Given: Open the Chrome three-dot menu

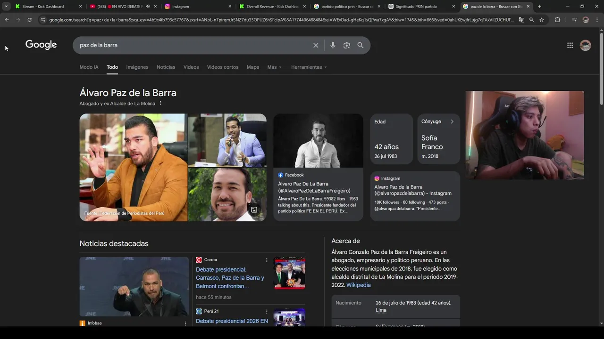Looking at the screenshot, I should pos(597,20).
